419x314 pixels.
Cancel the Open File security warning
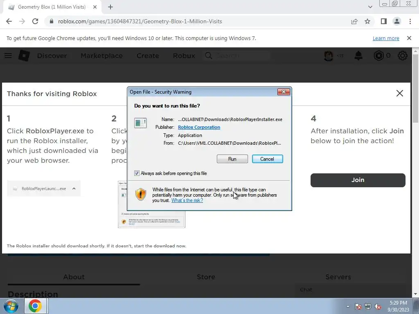pyautogui.click(x=267, y=159)
